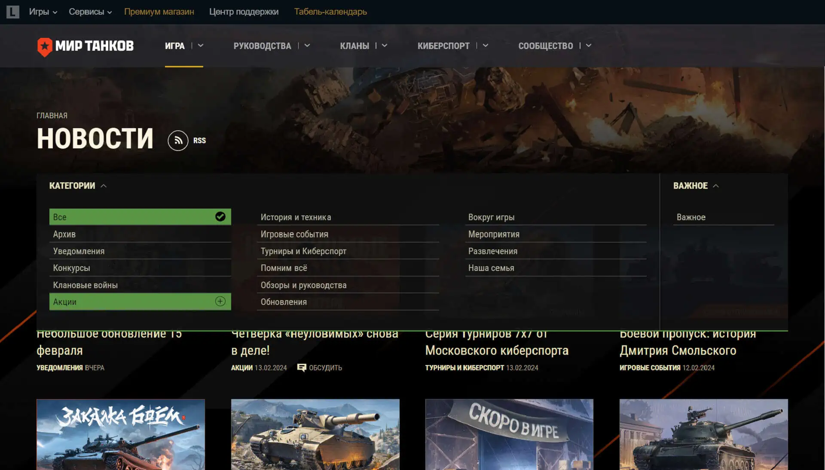Select the Мероприятия category
This screenshot has width=825, height=470.
tap(556, 234)
